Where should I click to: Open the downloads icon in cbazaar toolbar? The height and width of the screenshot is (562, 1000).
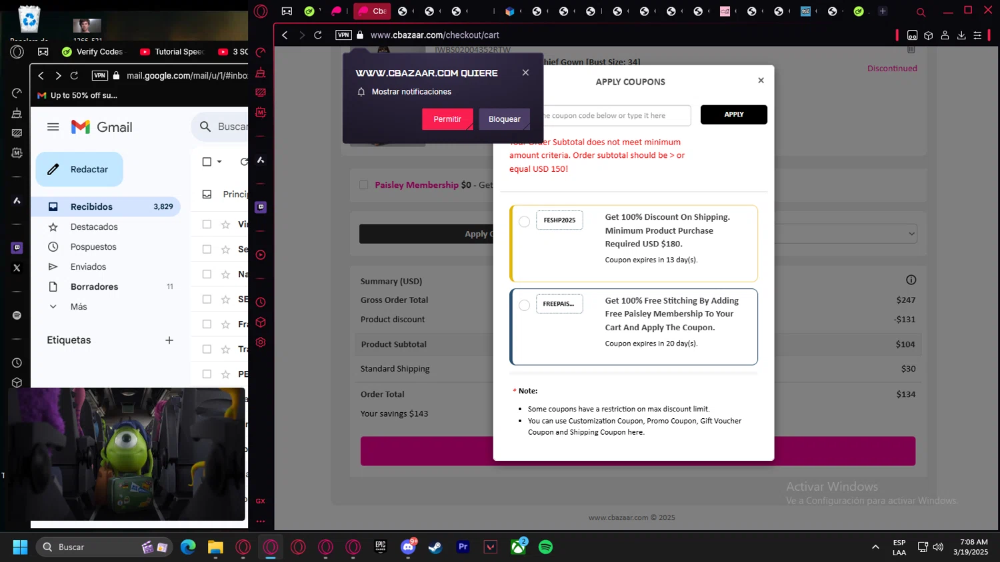click(x=961, y=35)
